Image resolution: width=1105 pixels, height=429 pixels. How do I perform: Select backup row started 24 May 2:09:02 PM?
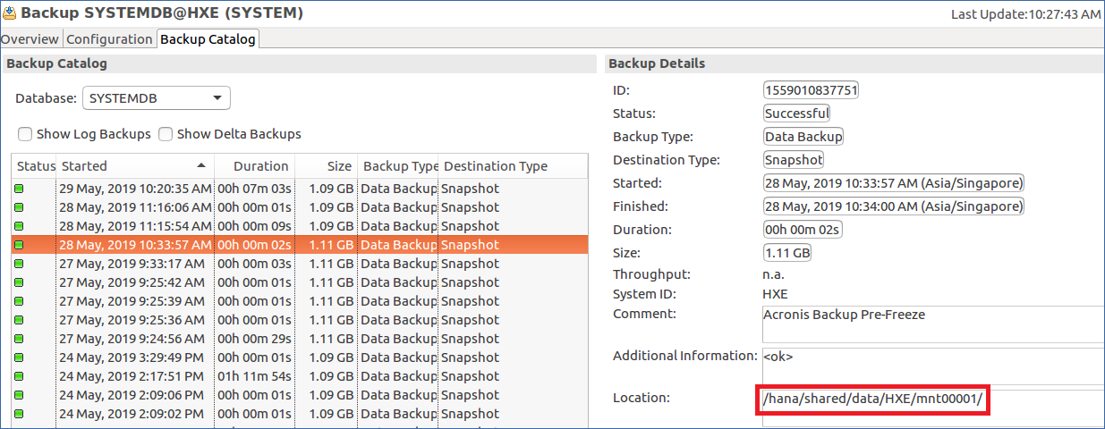[300, 414]
